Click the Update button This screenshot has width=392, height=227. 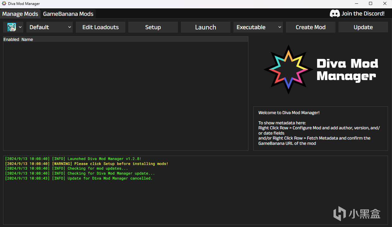pyautogui.click(x=363, y=27)
